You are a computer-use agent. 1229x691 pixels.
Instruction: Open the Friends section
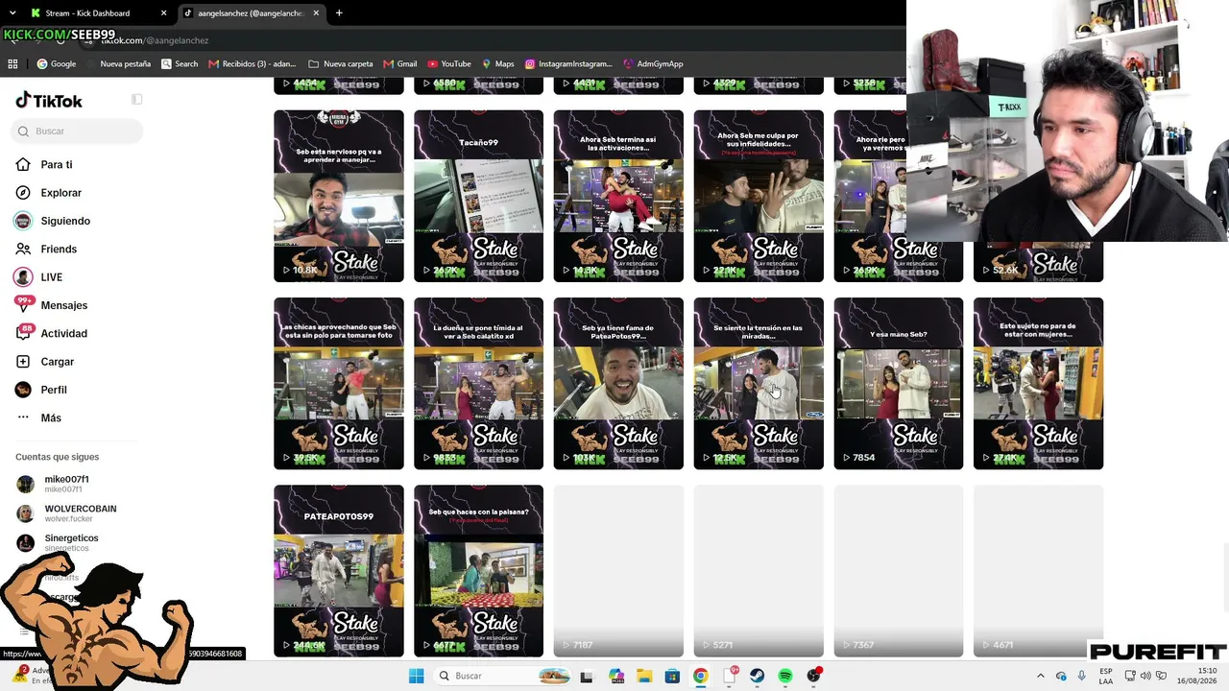coord(59,250)
